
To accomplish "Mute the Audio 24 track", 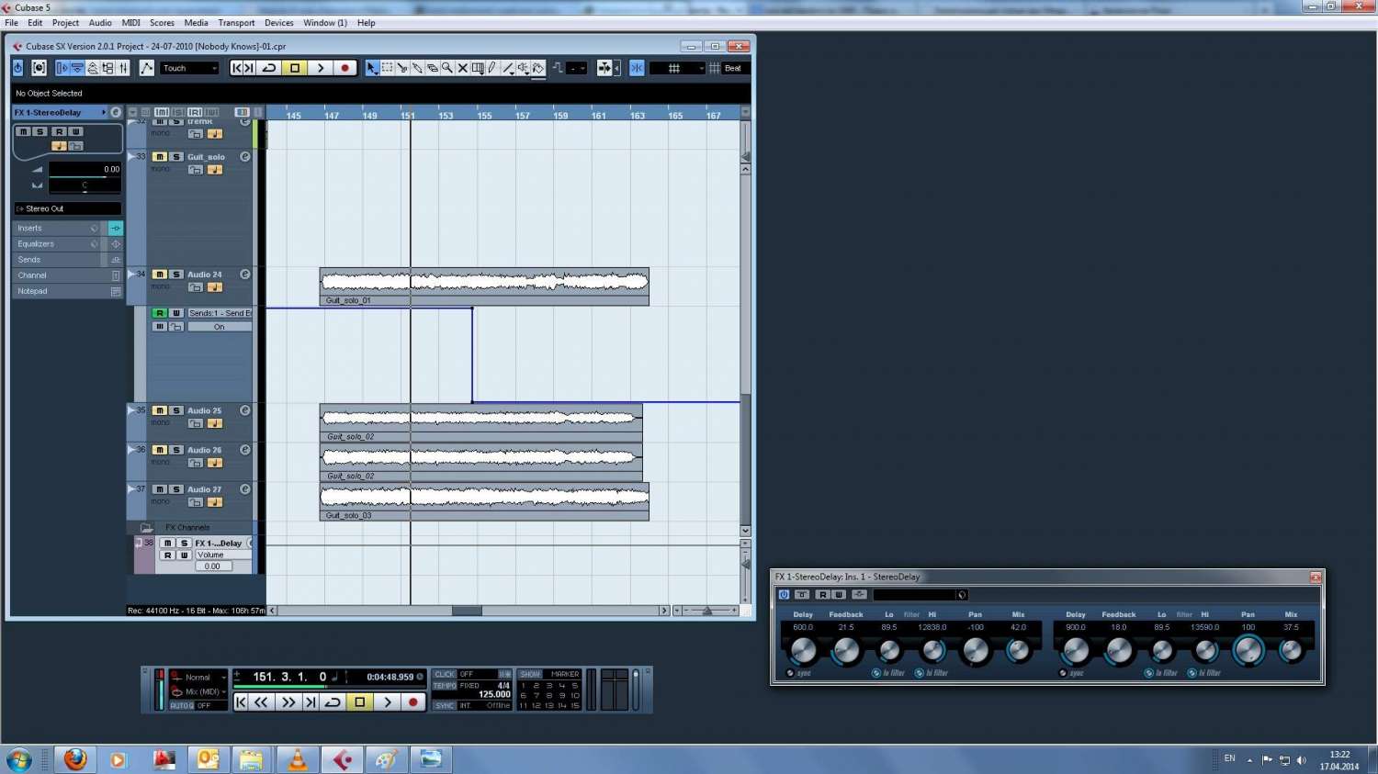I will [160, 275].
